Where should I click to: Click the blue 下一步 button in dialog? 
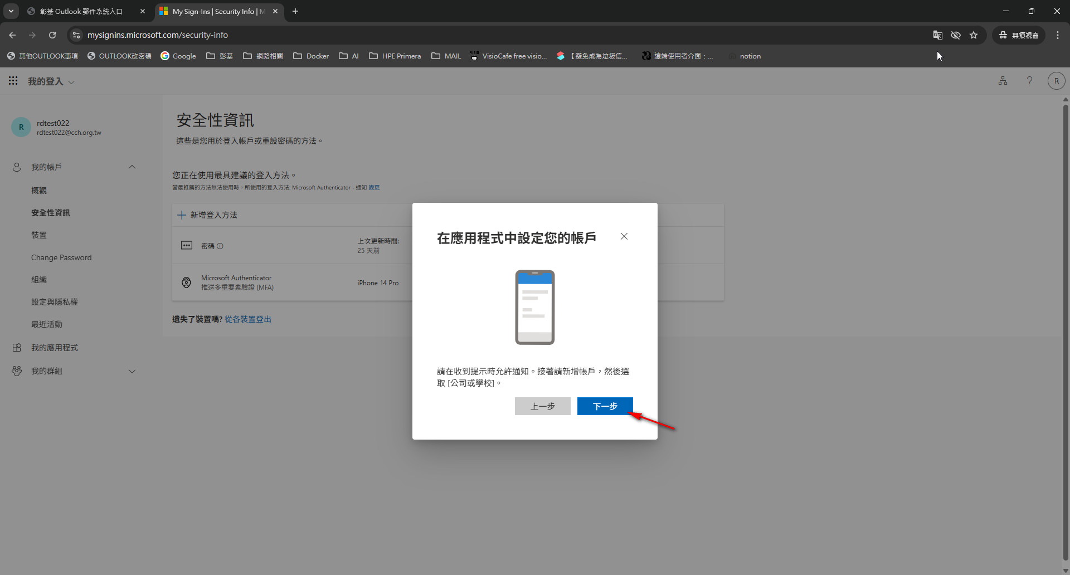[605, 406]
